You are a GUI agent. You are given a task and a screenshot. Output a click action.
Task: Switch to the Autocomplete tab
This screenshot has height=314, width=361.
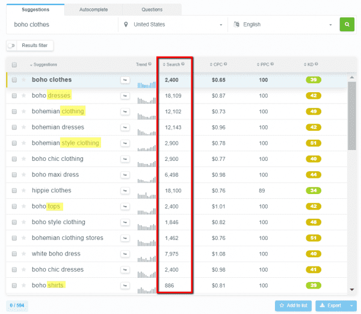click(x=92, y=10)
